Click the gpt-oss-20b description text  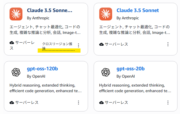tap(135, 88)
